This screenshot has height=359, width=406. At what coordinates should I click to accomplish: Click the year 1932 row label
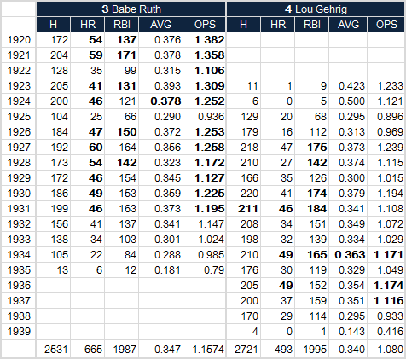click(x=19, y=224)
